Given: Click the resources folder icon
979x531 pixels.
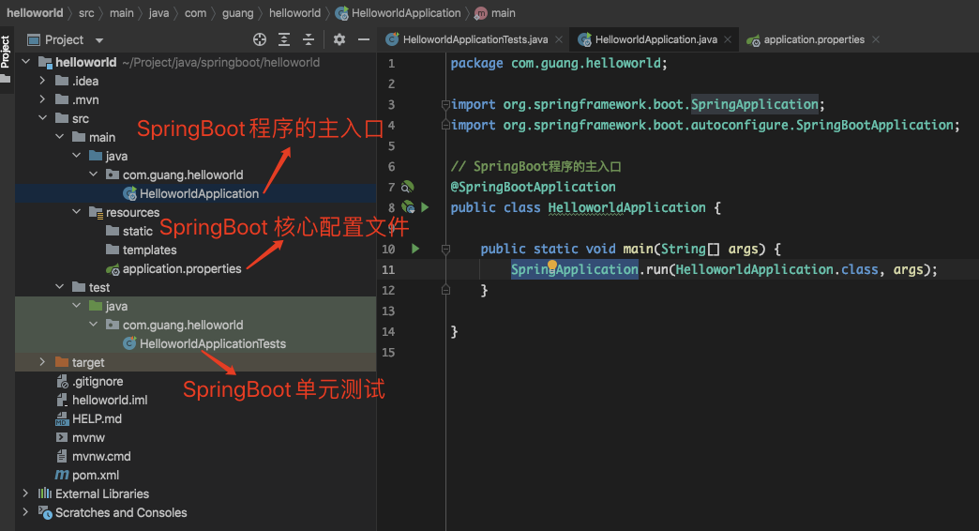Looking at the screenshot, I should coord(97,212).
